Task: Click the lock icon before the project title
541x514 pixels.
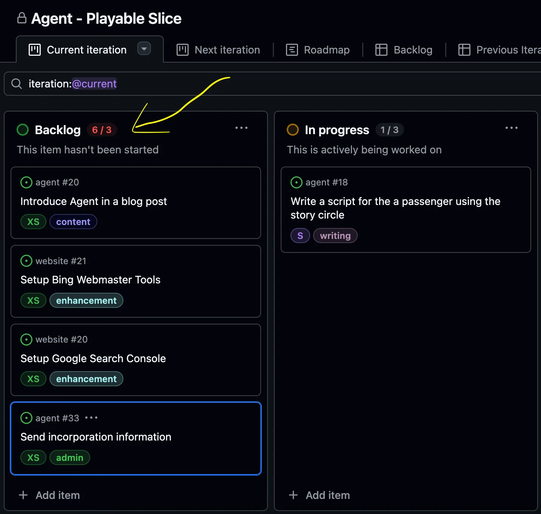Action: [22, 18]
